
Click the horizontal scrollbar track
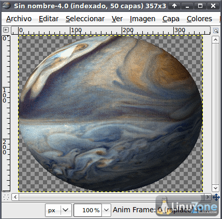coord(111,197)
